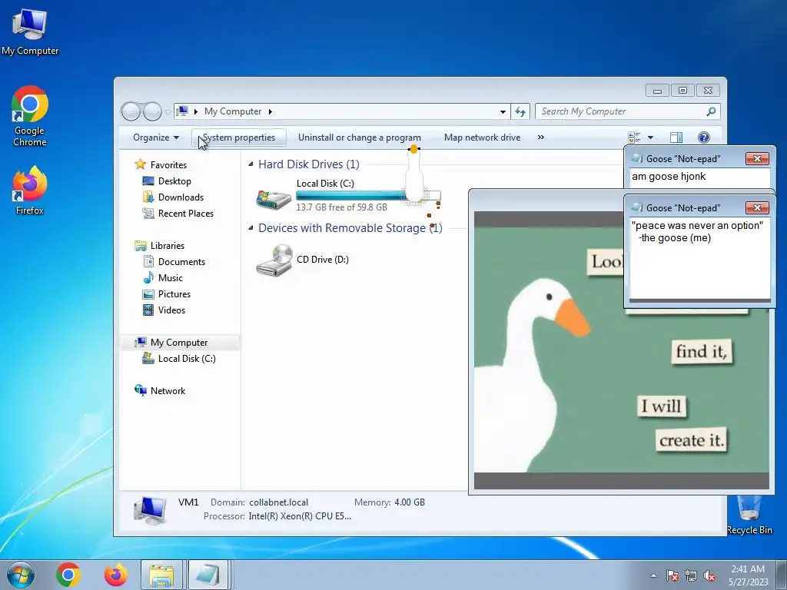The width and height of the screenshot is (787, 590).
Task: Click the Back navigation arrow
Action: click(x=131, y=111)
